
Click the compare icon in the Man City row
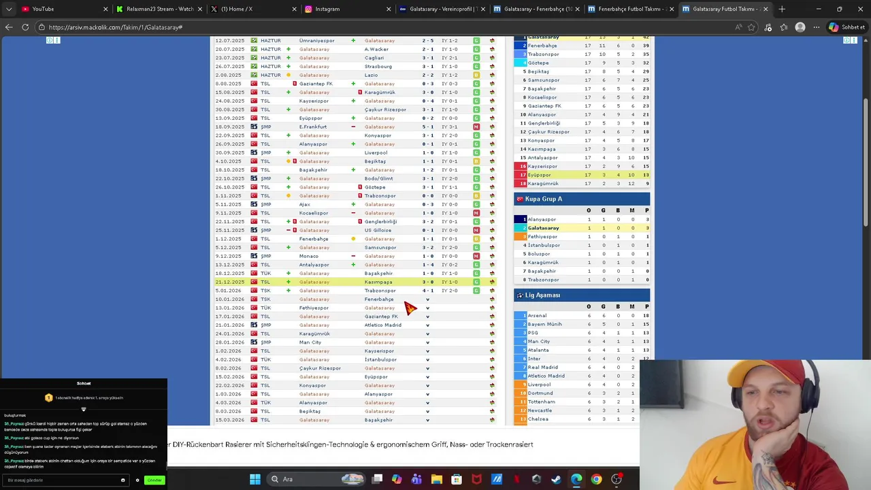pos(492,342)
